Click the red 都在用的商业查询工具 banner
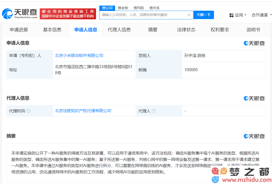272x184 pixels. coord(68,14)
